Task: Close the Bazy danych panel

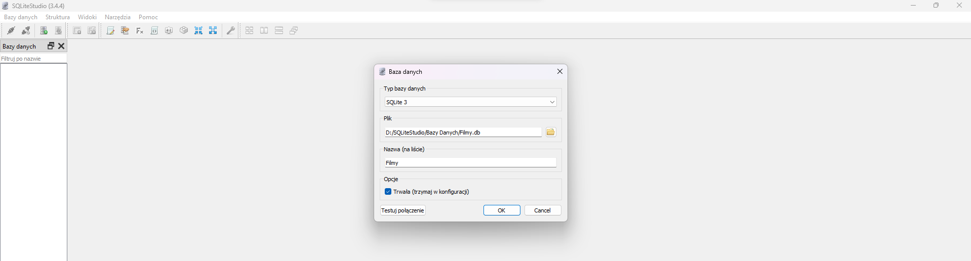Action: coord(61,46)
